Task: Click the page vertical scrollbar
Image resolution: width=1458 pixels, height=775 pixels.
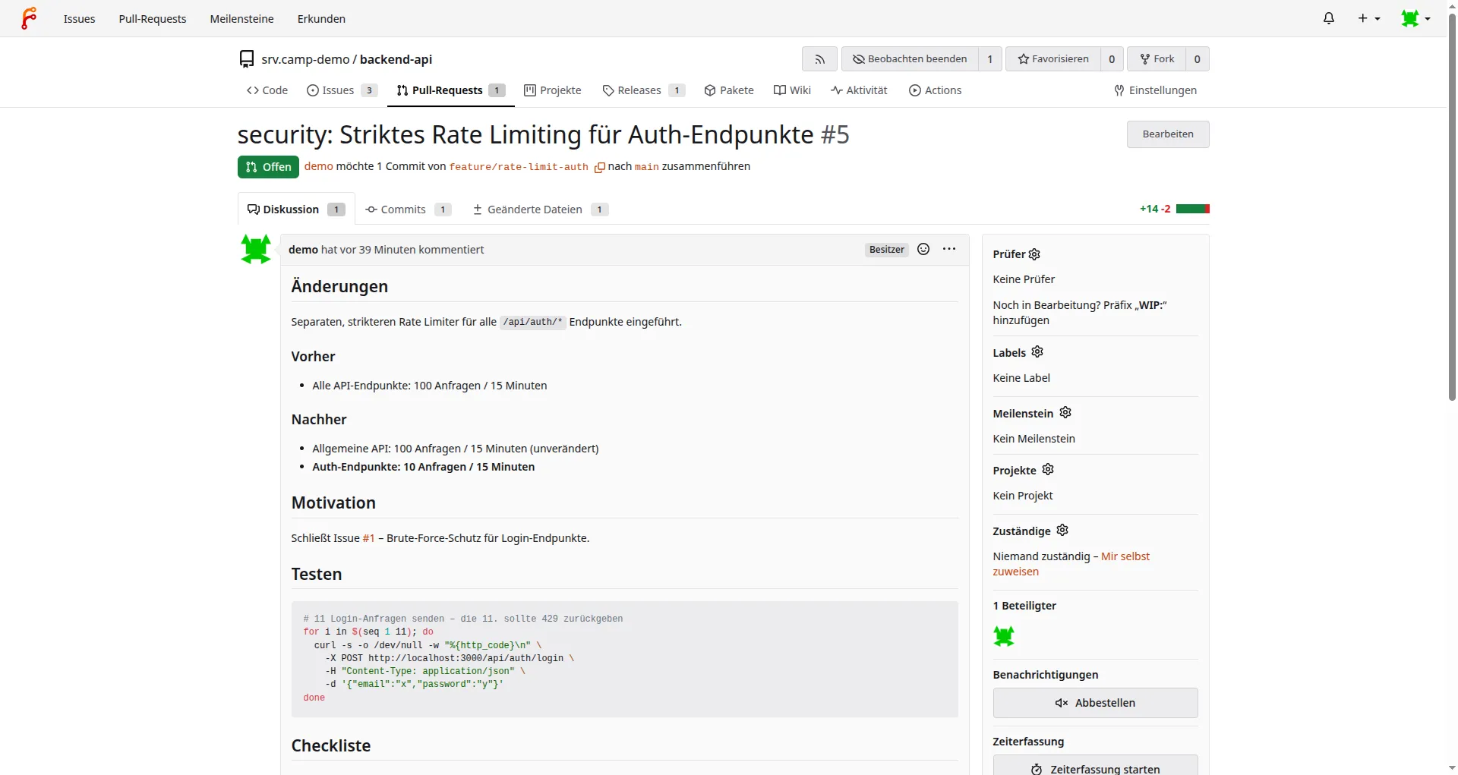Action: point(1452,207)
